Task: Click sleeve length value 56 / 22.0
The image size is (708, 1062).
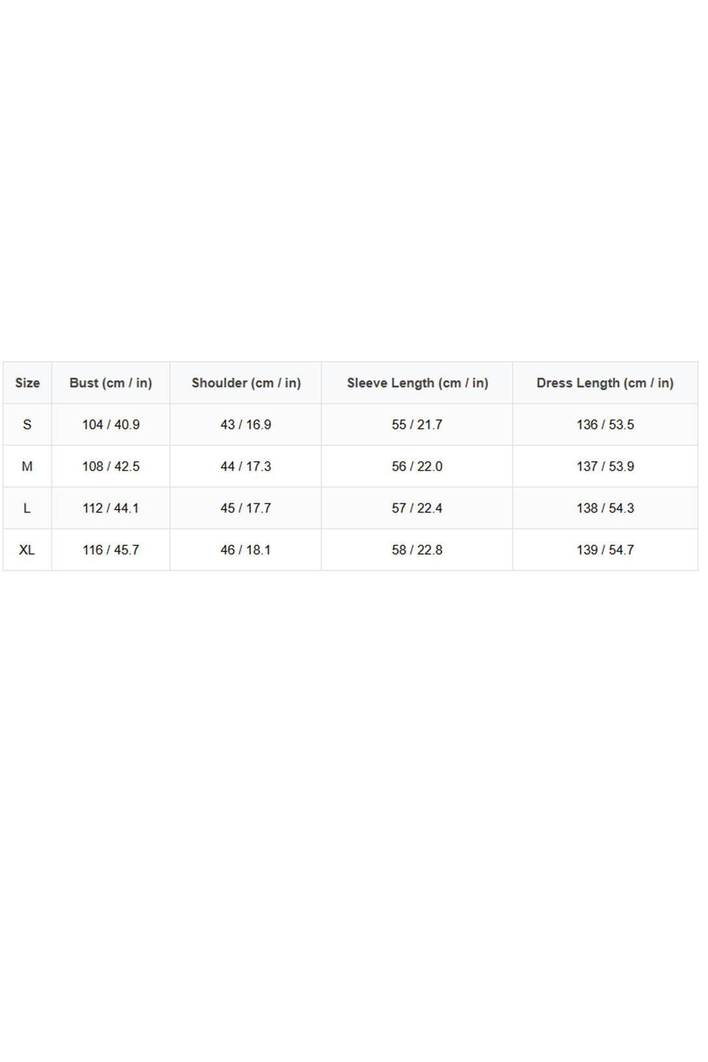Action: pyautogui.click(x=417, y=467)
